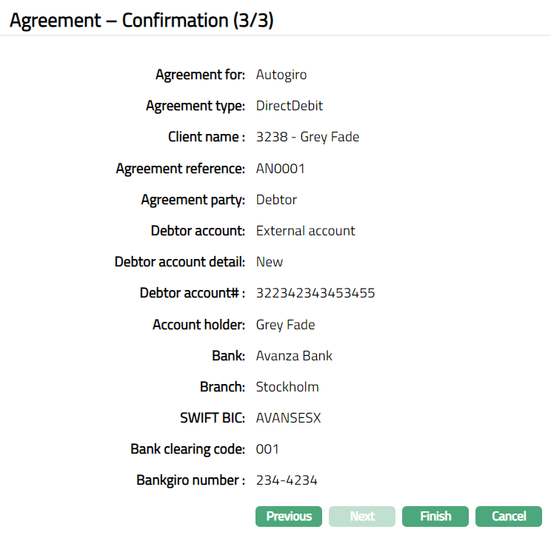Click the disabled Next button
The image size is (551, 535).
362,517
